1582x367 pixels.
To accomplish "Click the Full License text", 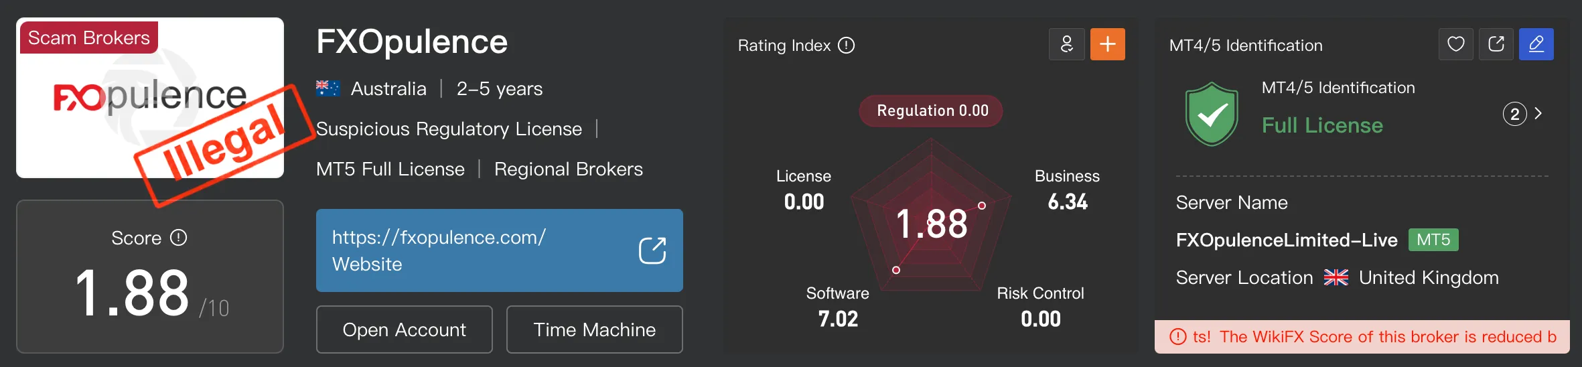I will coord(1322,125).
